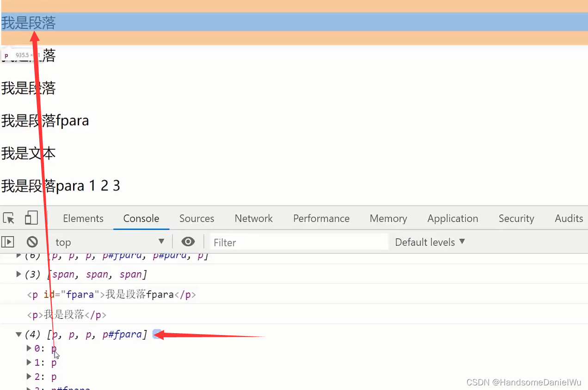
Task: Expand array entry 1: p
Action: [30, 363]
